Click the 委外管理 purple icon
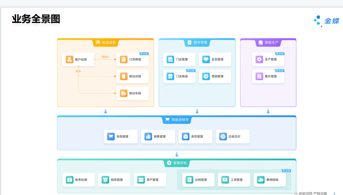 click(x=259, y=76)
